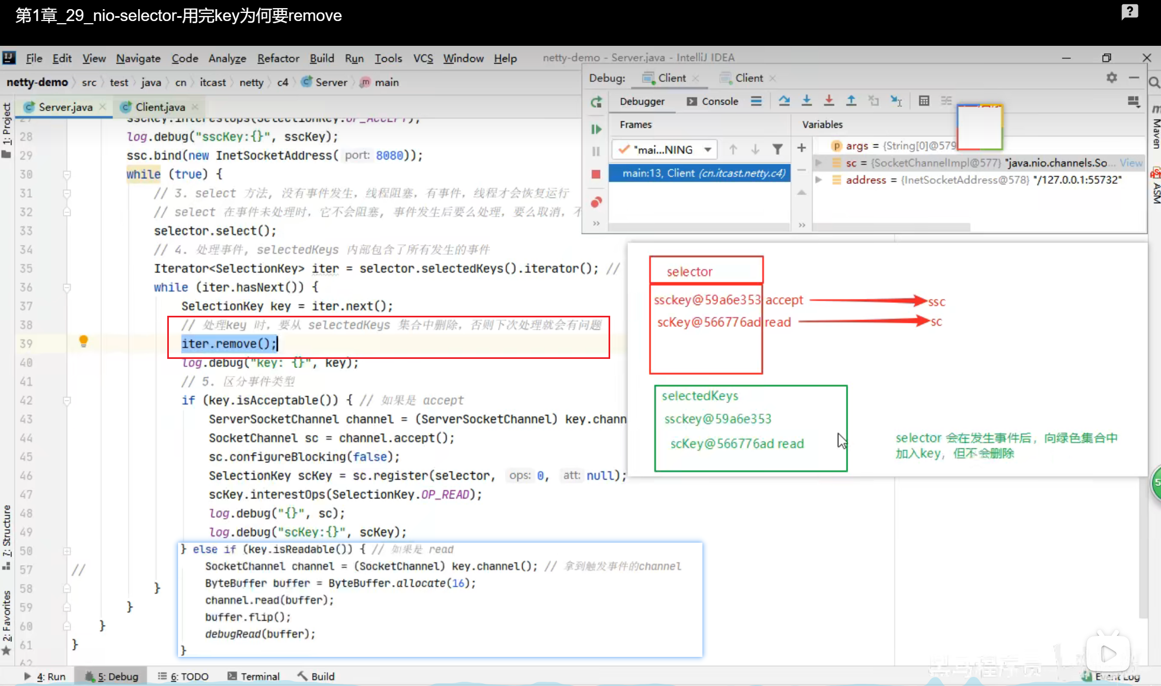The width and height of the screenshot is (1161, 686).
Task: Click the frames horizontal scrollbar
Action: point(700,227)
